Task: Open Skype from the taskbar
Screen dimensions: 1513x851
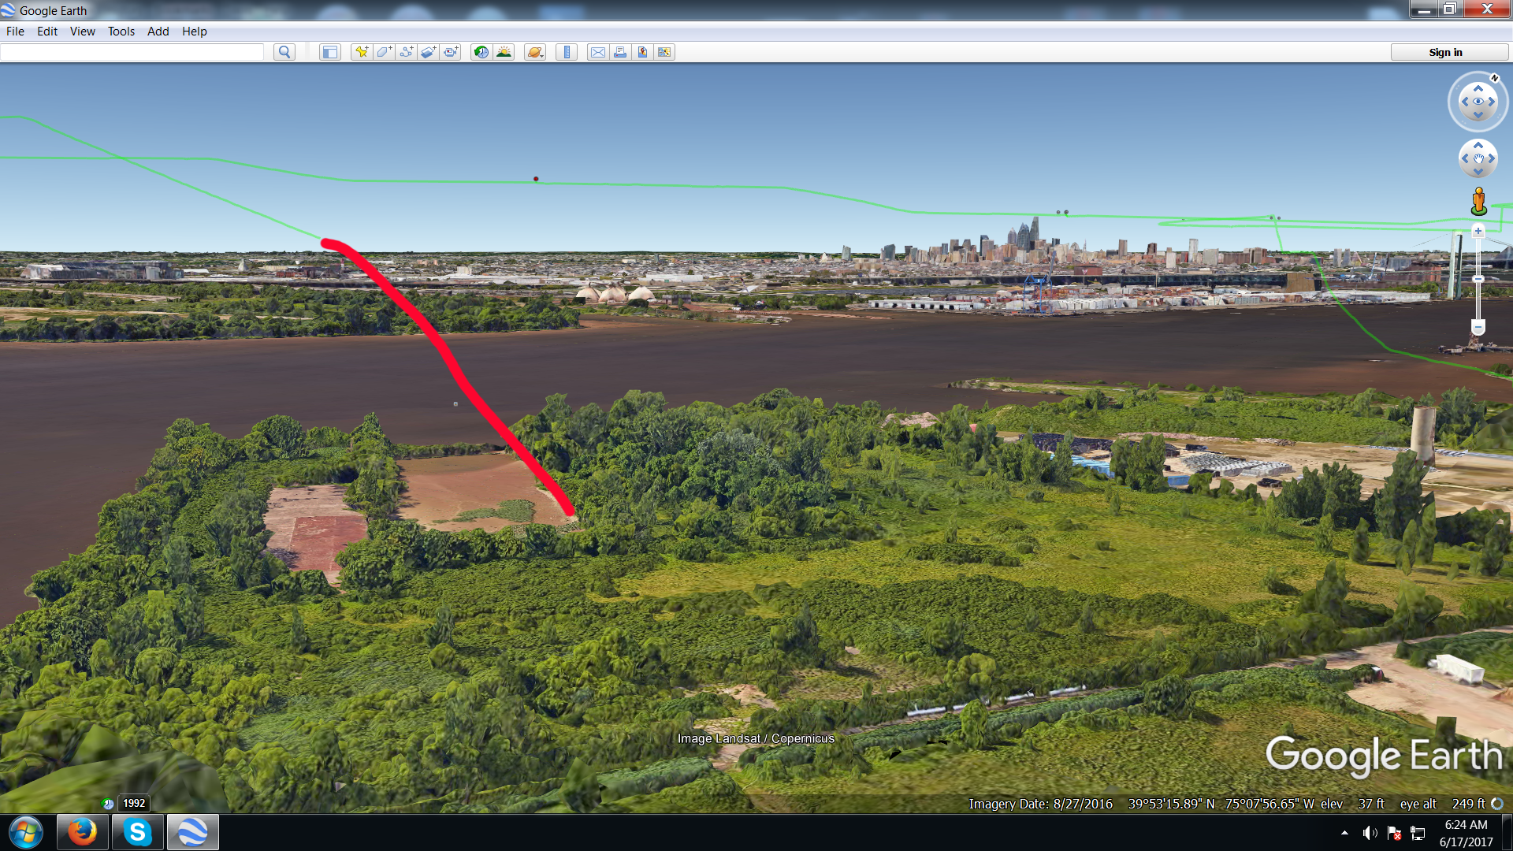Action: pos(137,832)
